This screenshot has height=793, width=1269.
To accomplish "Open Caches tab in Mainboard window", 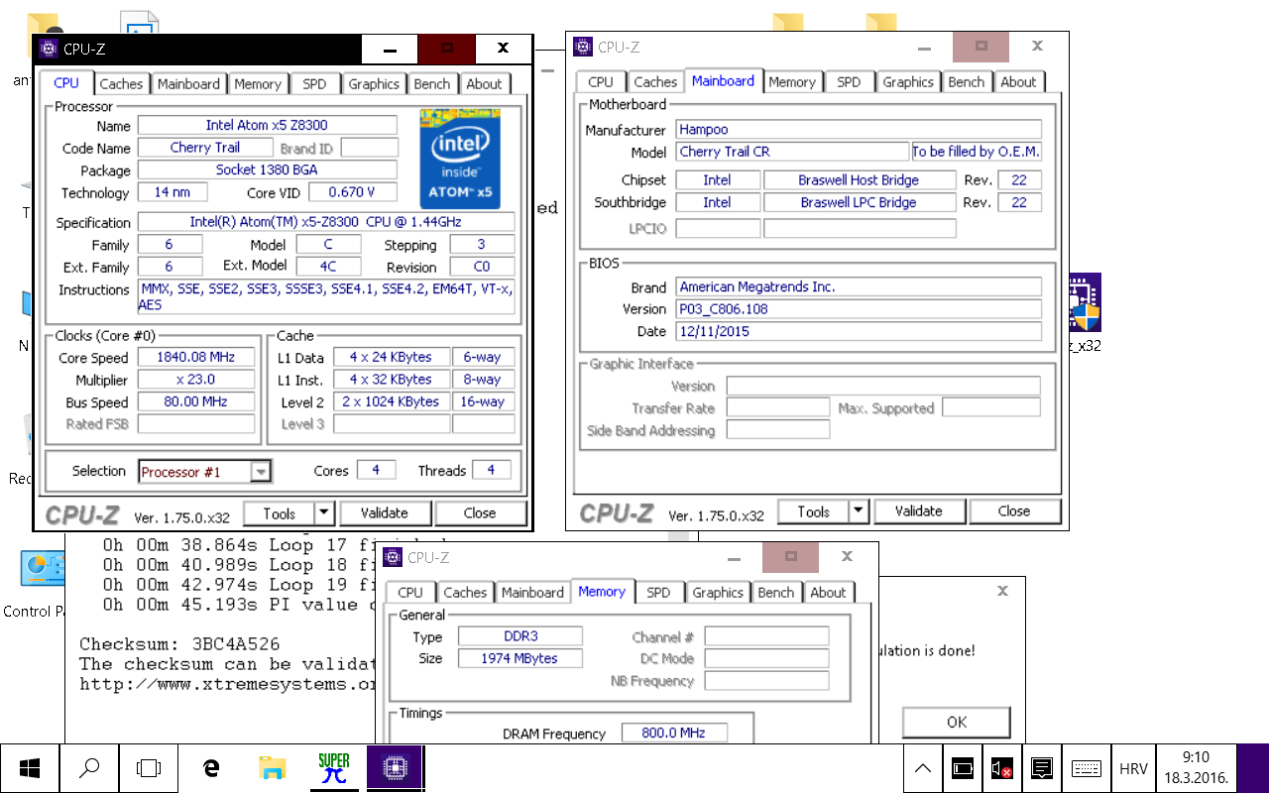I will click(x=655, y=82).
